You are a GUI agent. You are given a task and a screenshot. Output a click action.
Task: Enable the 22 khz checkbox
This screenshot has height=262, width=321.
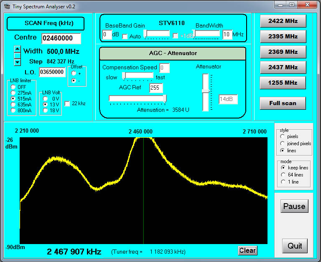(x=67, y=103)
